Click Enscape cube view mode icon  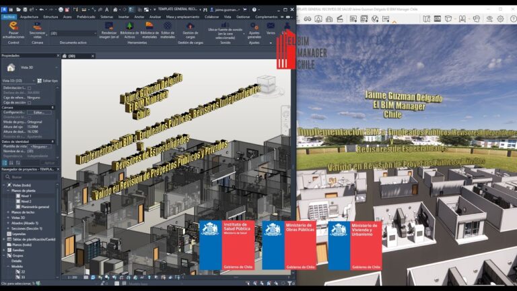tap(448, 19)
